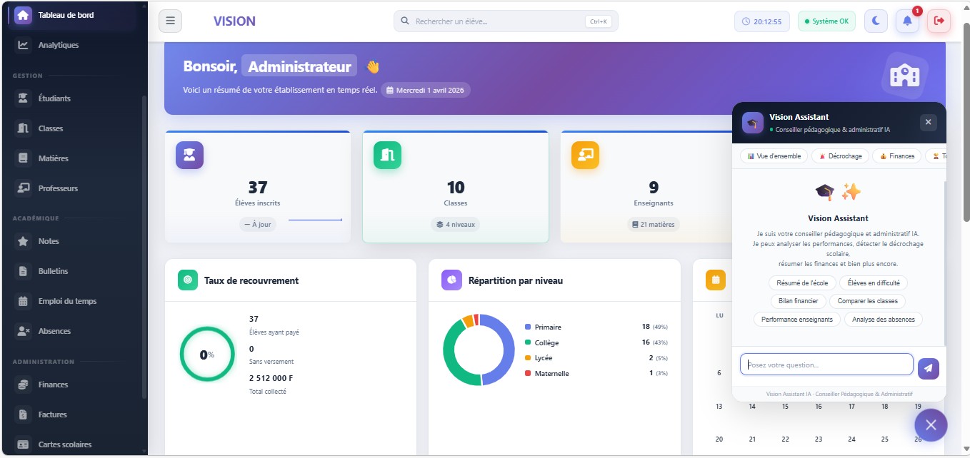Screen dimensions: 970x458
Task: Click the Taux de recouvrement target icon
Action: pos(188,280)
